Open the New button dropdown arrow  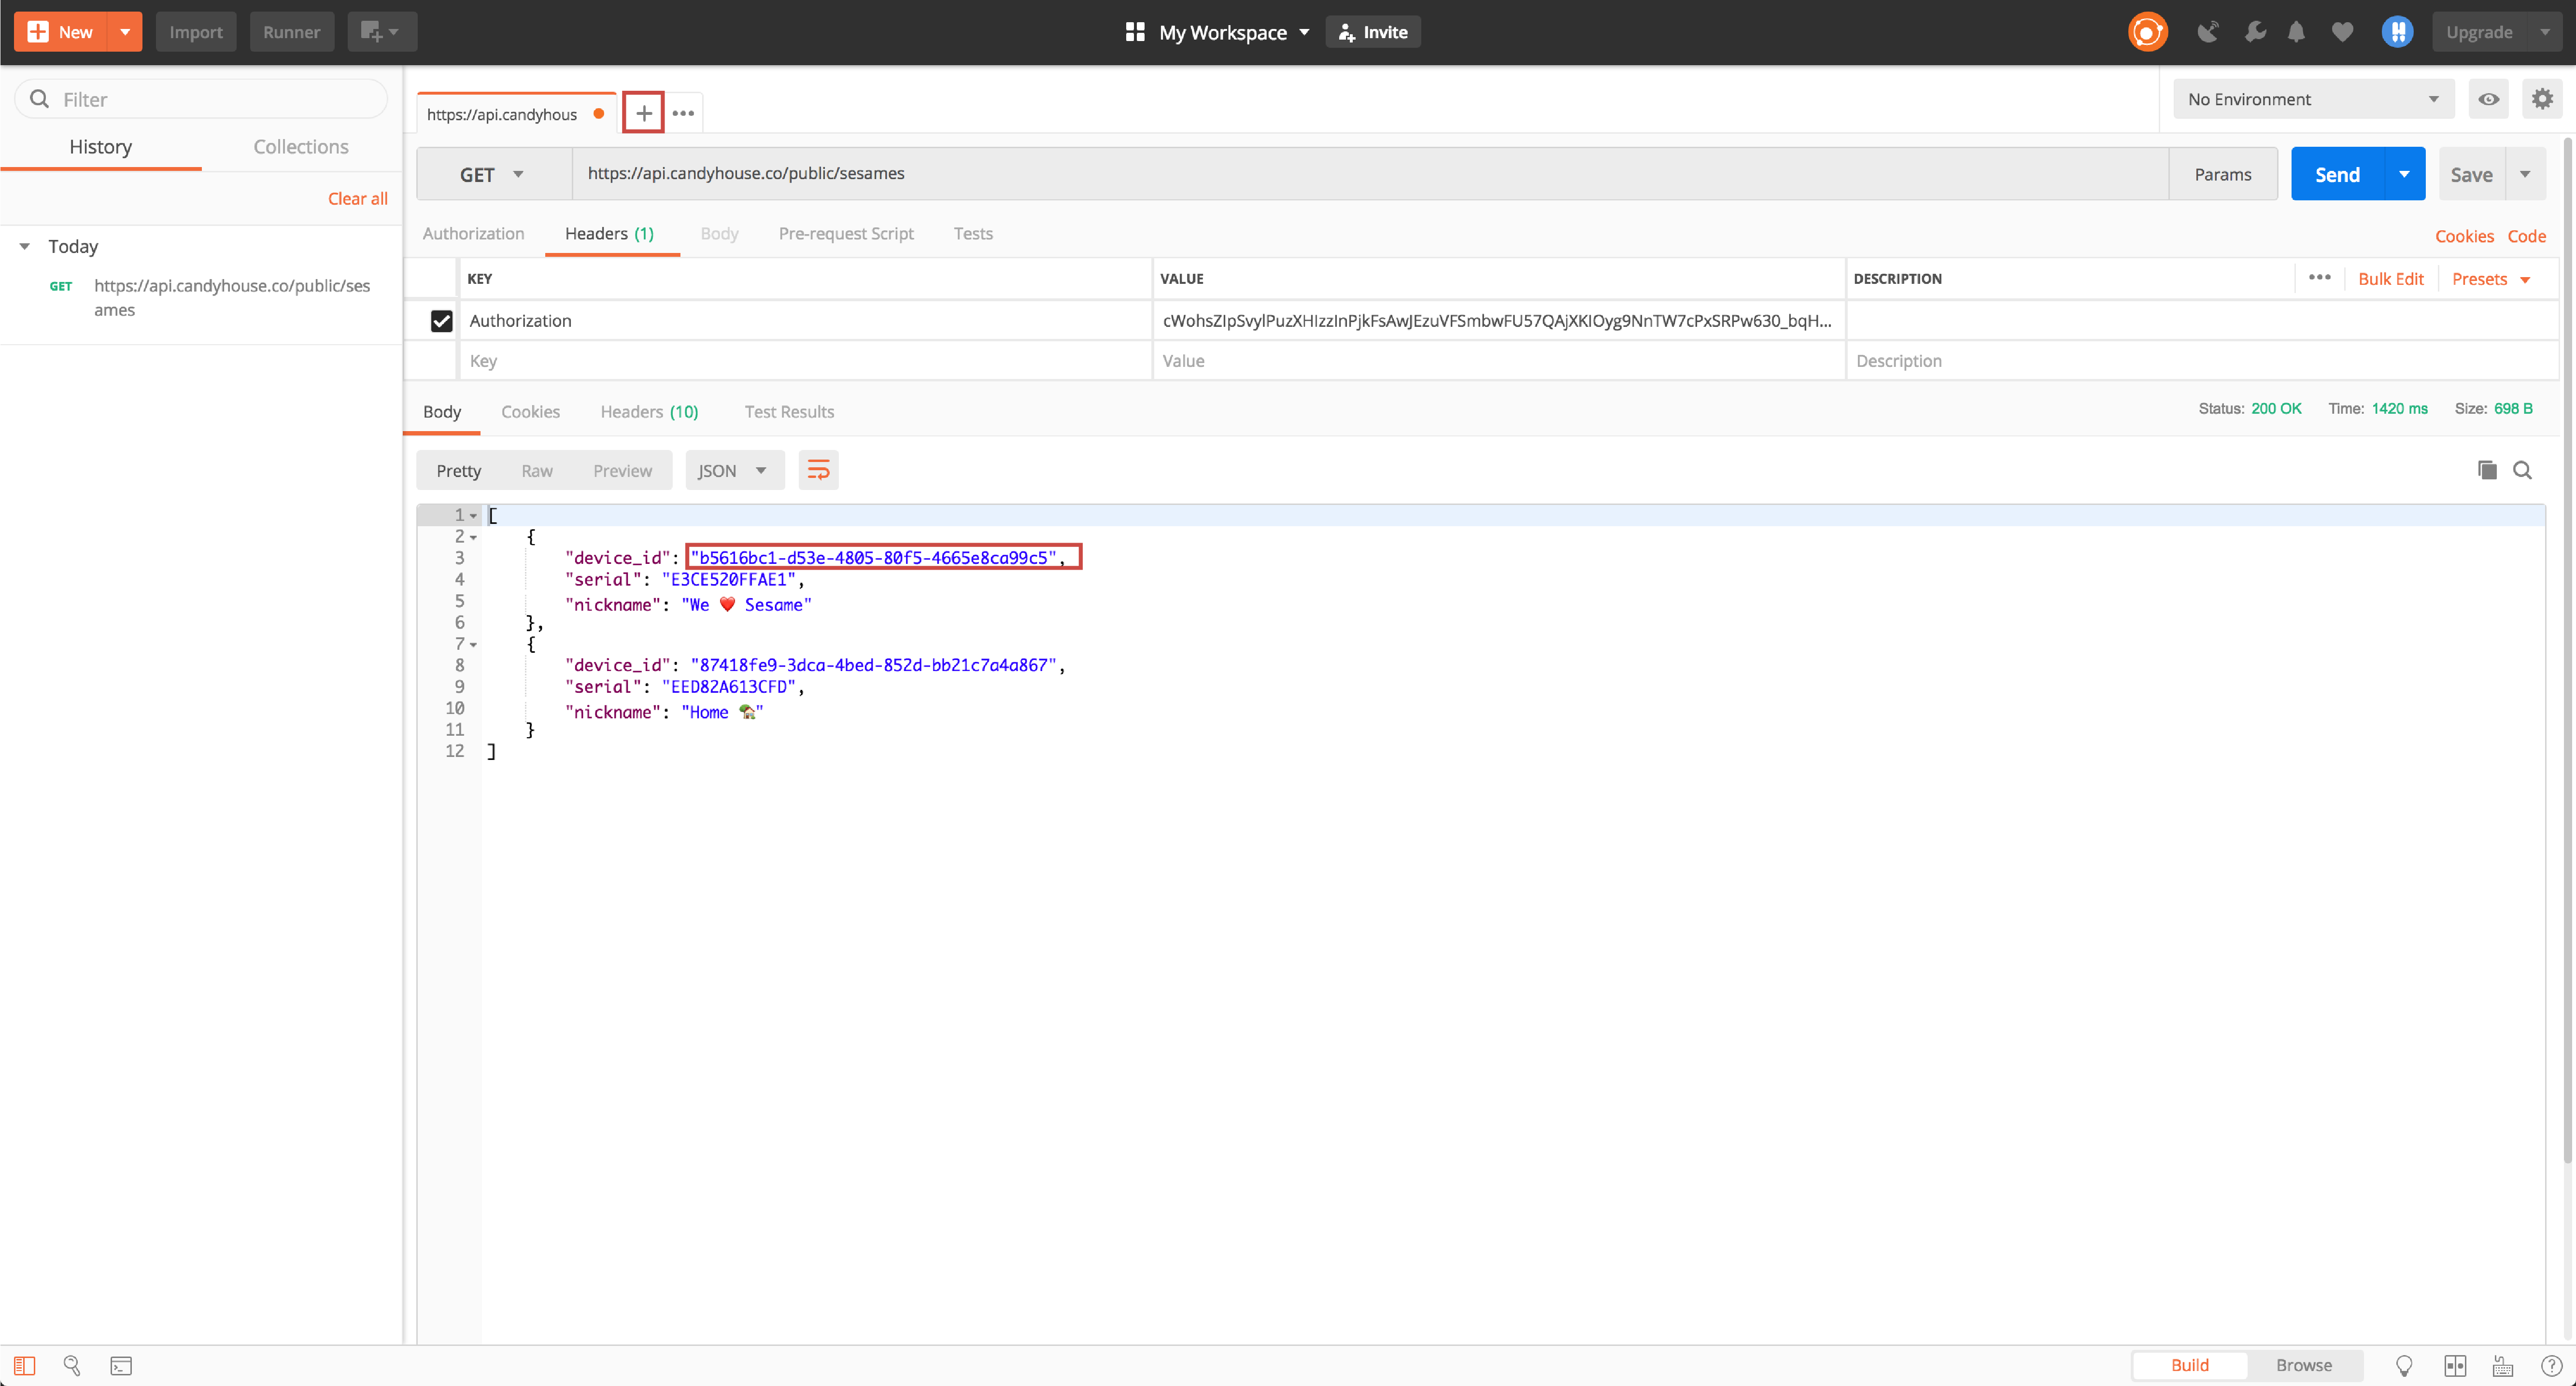(125, 32)
